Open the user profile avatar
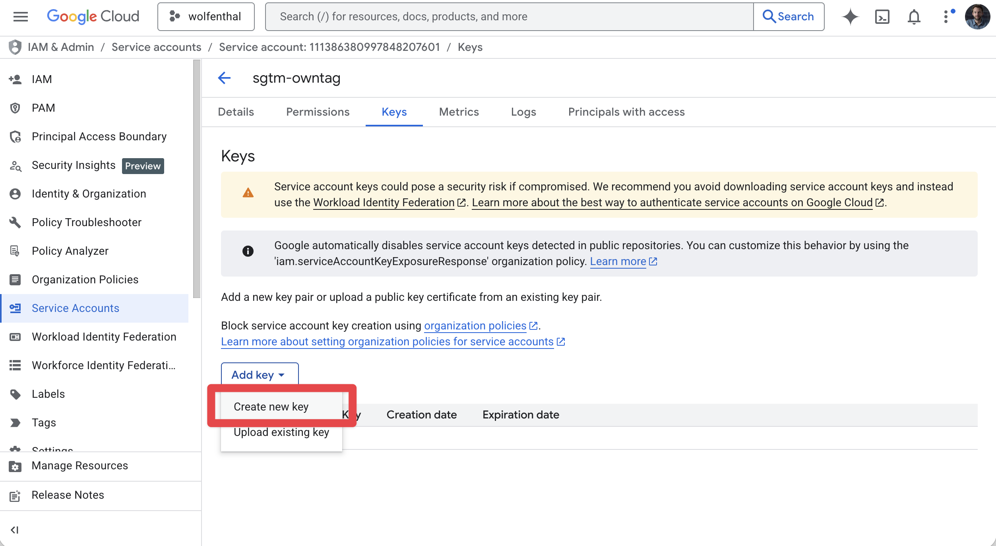Viewport: 996px width, 546px height. [x=977, y=17]
